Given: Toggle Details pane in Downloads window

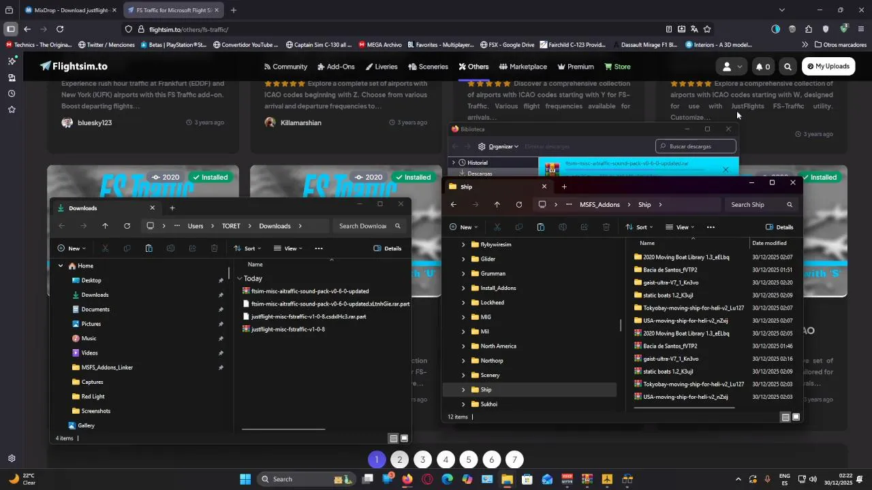Looking at the screenshot, I should [x=388, y=248].
